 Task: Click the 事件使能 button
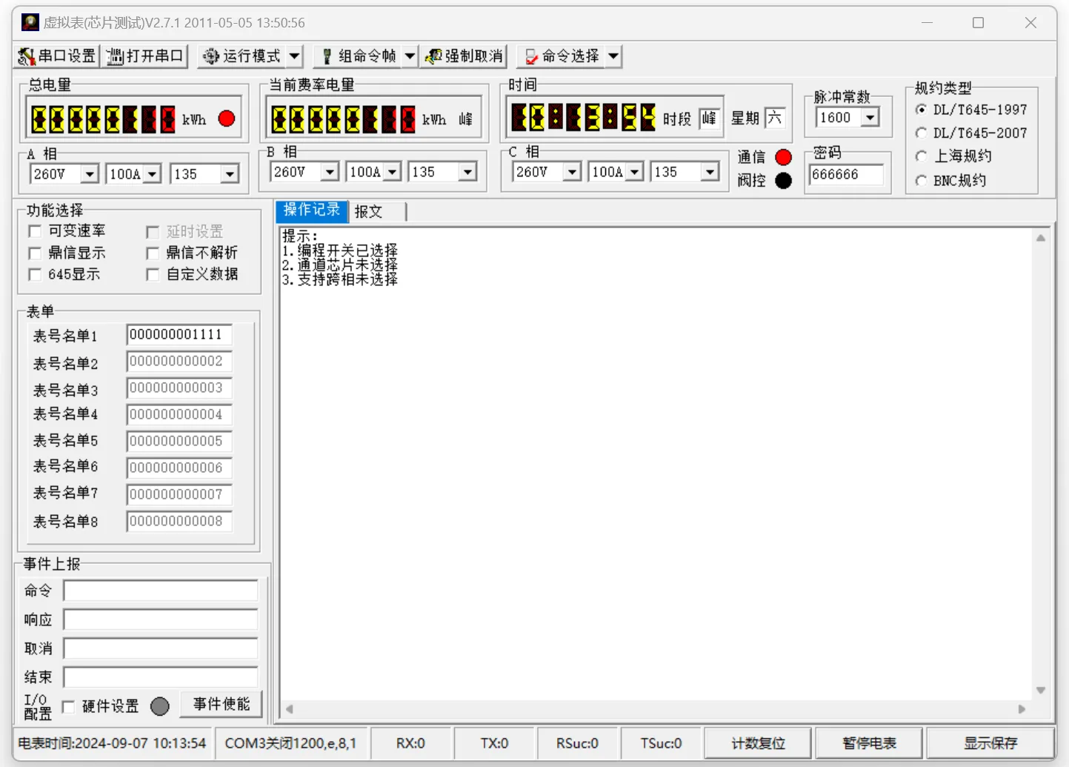222,704
